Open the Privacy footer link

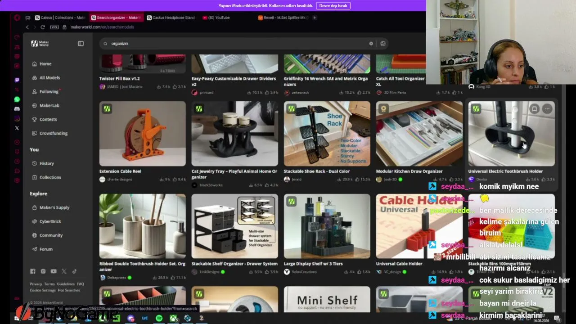point(36,284)
